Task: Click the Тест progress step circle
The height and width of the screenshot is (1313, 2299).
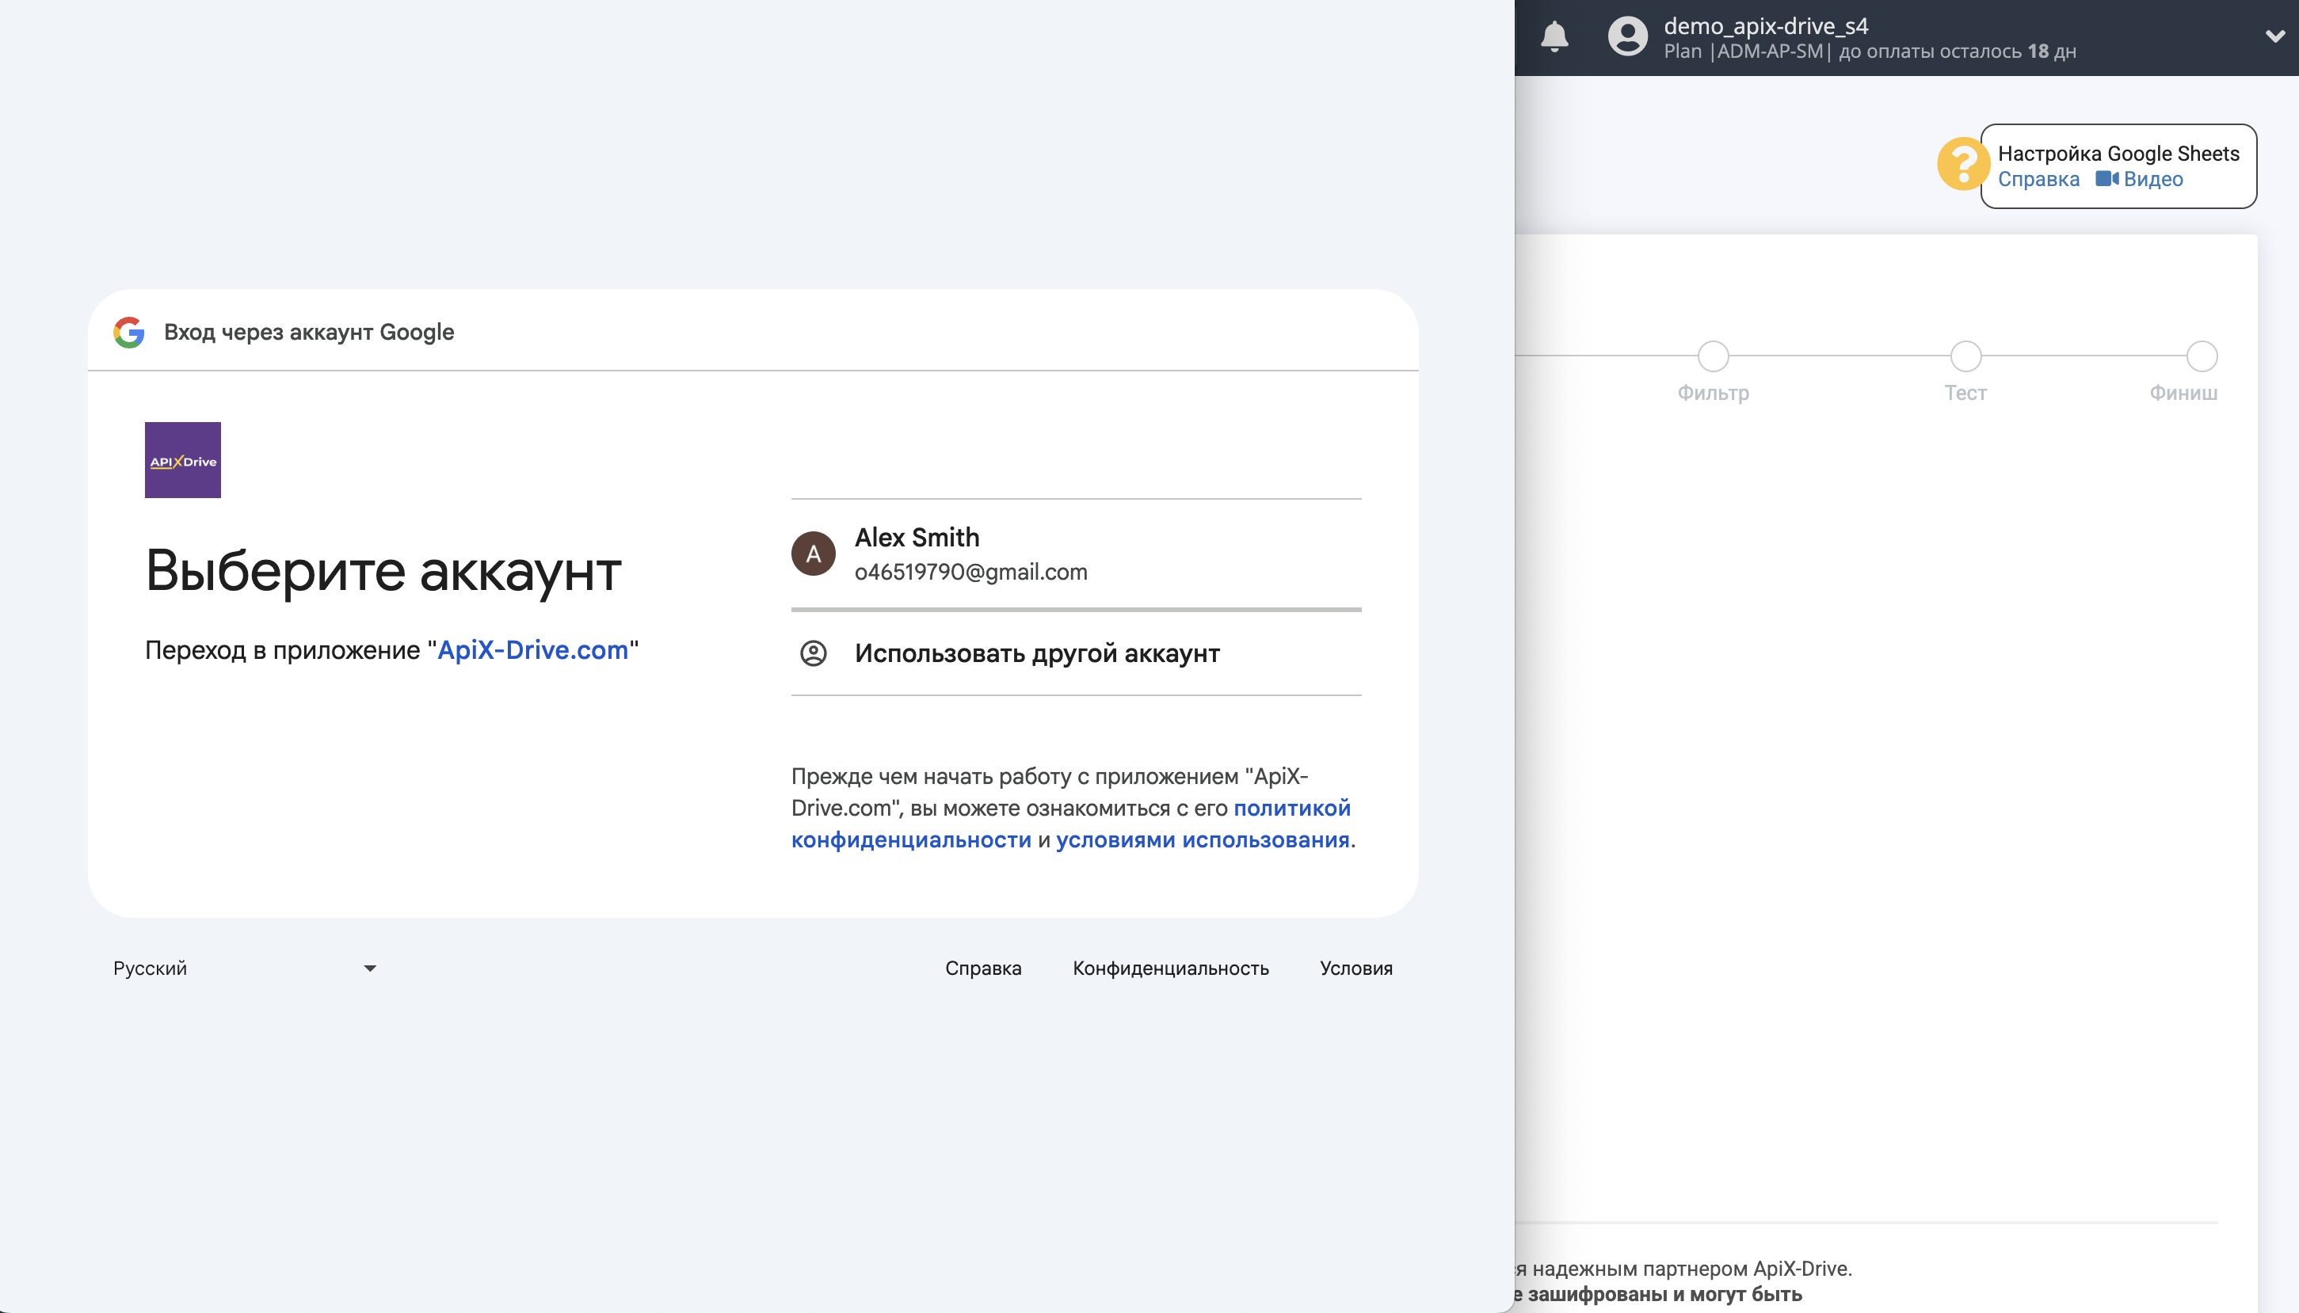Action: [x=1965, y=356]
